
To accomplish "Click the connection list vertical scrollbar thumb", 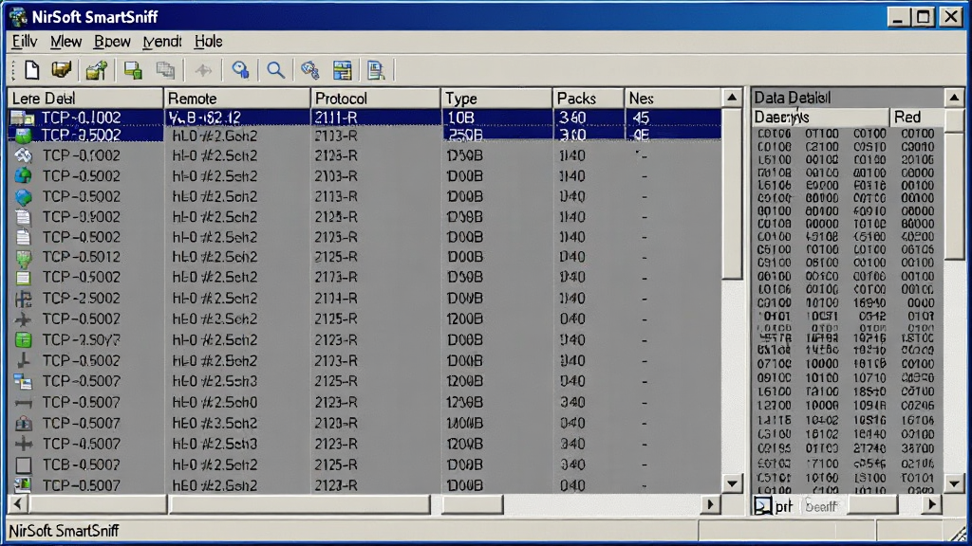I will [x=732, y=193].
